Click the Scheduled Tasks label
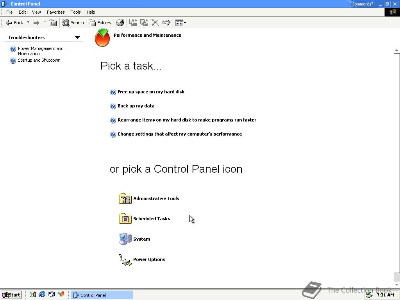The height and width of the screenshot is (300, 400). point(152,219)
